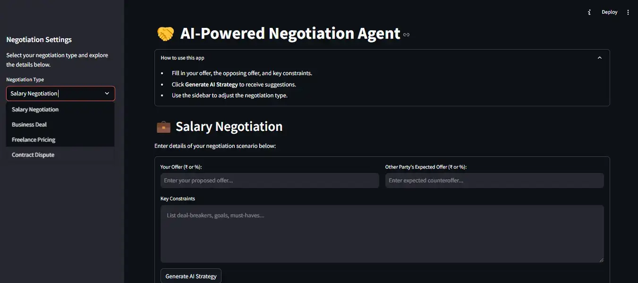Click the handshake emoji in the title
Screen dimensions: 638x283
pyautogui.click(x=165, y=34)
